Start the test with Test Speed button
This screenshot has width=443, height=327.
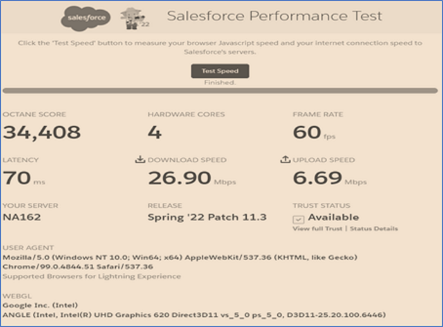pos(220,71)
